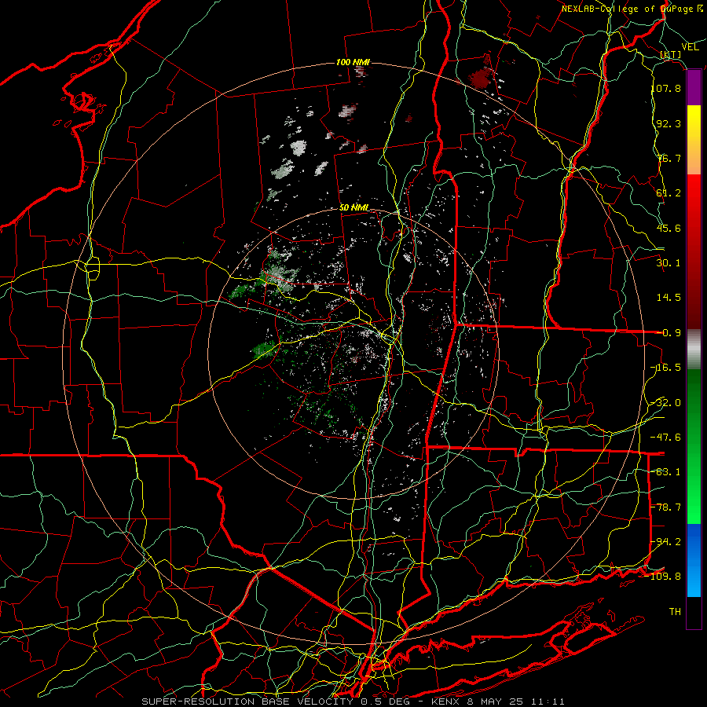
Task: Click the -63.1 value on the velocity scale
Action: 666,472
